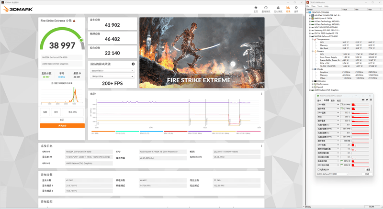Click the Speed gauge icon in HWMonitor
The height and width of the screenshot is (209, 383).
click(x=315, y=87)
